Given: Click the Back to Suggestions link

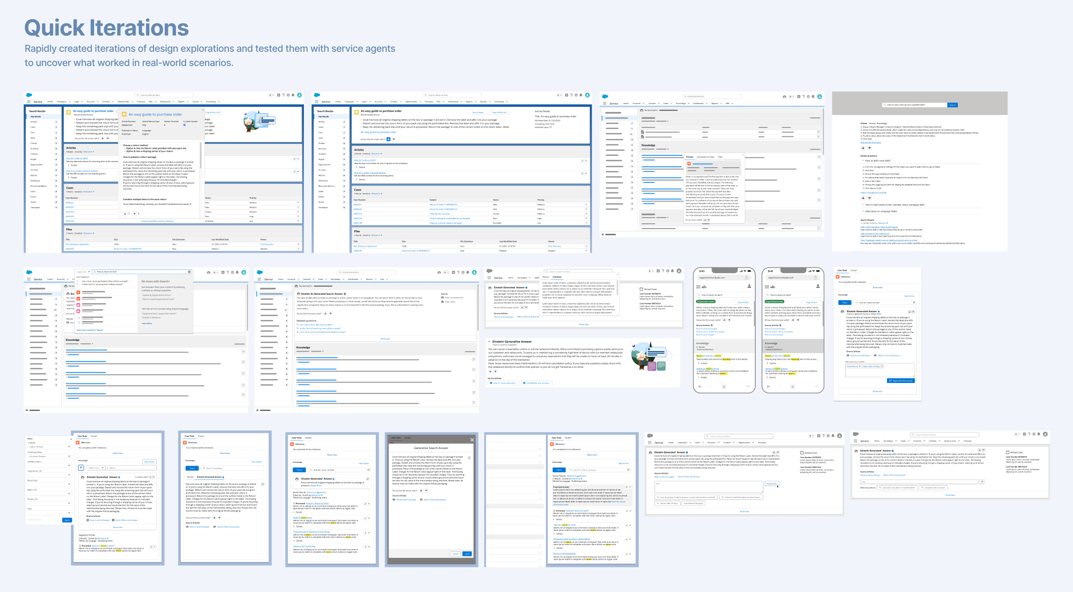Looking at the screenshot, I should point(317,492).
